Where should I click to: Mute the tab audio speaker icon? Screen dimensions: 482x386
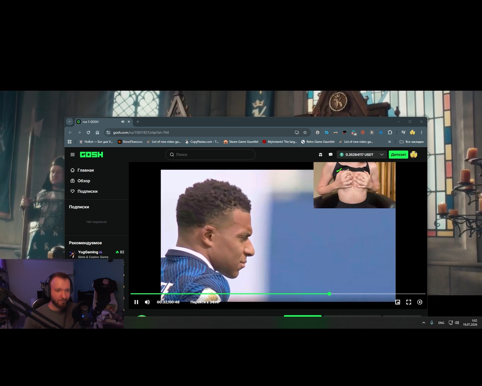pyautogui.click(x=123, y=122)
